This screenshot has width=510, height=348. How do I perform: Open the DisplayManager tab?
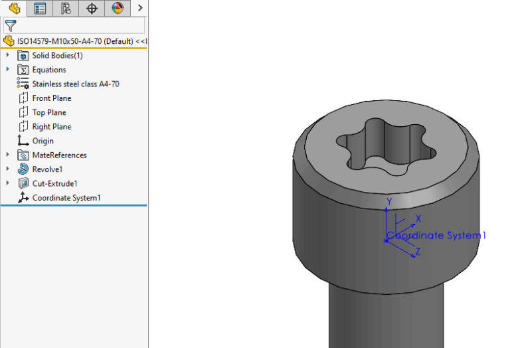click(118, 9)
